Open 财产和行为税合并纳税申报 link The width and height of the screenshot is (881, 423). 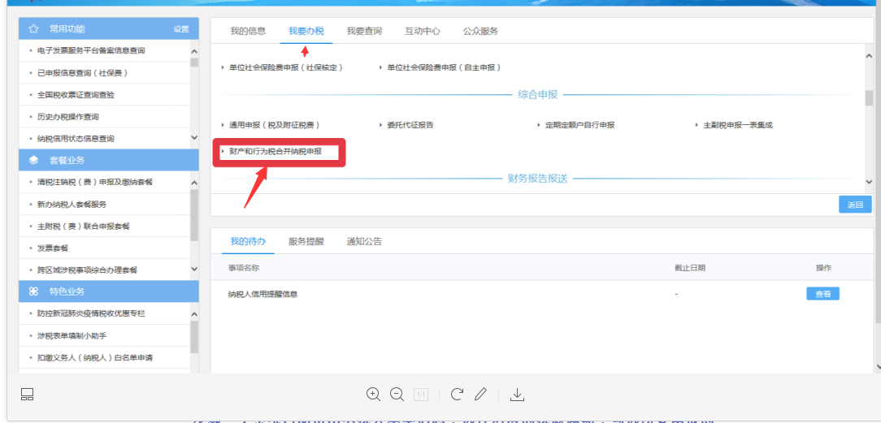click(x=276, y=152)
